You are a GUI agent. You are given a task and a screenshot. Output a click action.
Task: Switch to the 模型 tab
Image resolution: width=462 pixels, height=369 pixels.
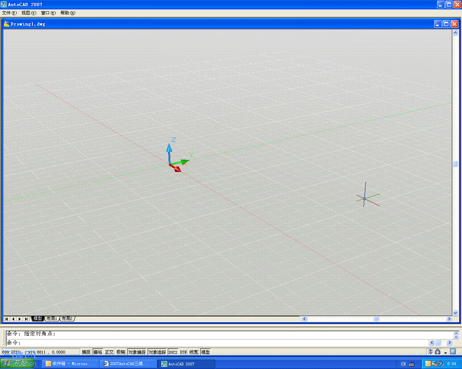coord(38,319)
